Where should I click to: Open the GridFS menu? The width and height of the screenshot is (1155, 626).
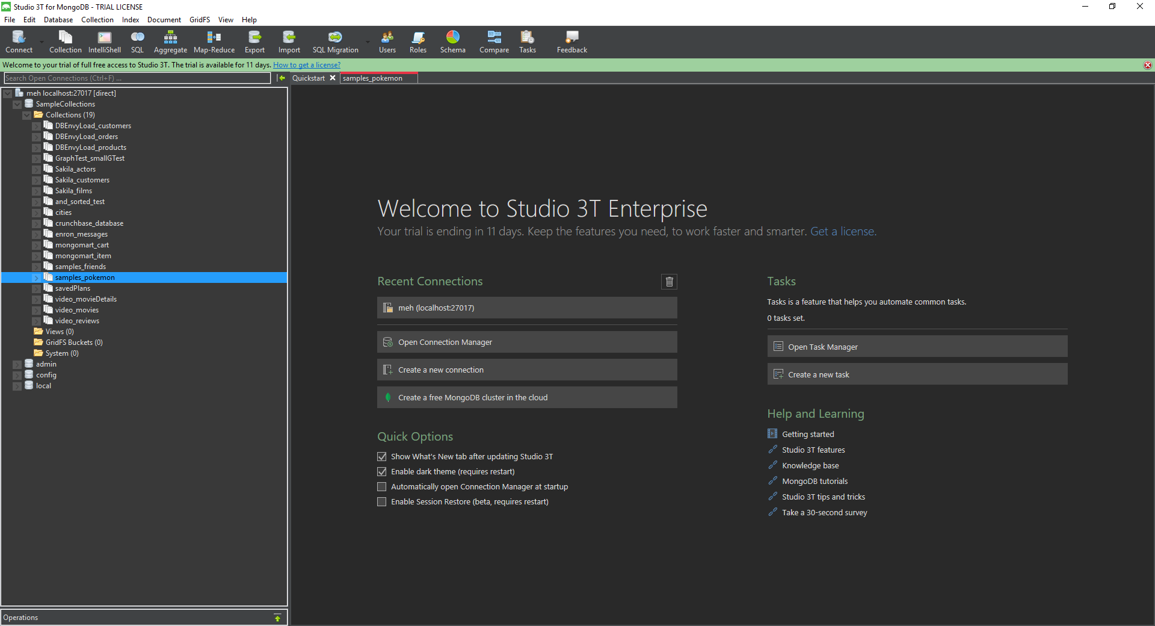199,20
